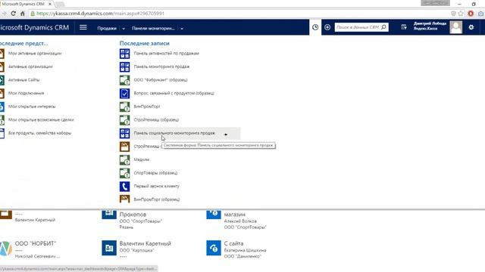Click the СпортТовары (образец) icon
Screen dimensions: 485x272
coord(124,173)
